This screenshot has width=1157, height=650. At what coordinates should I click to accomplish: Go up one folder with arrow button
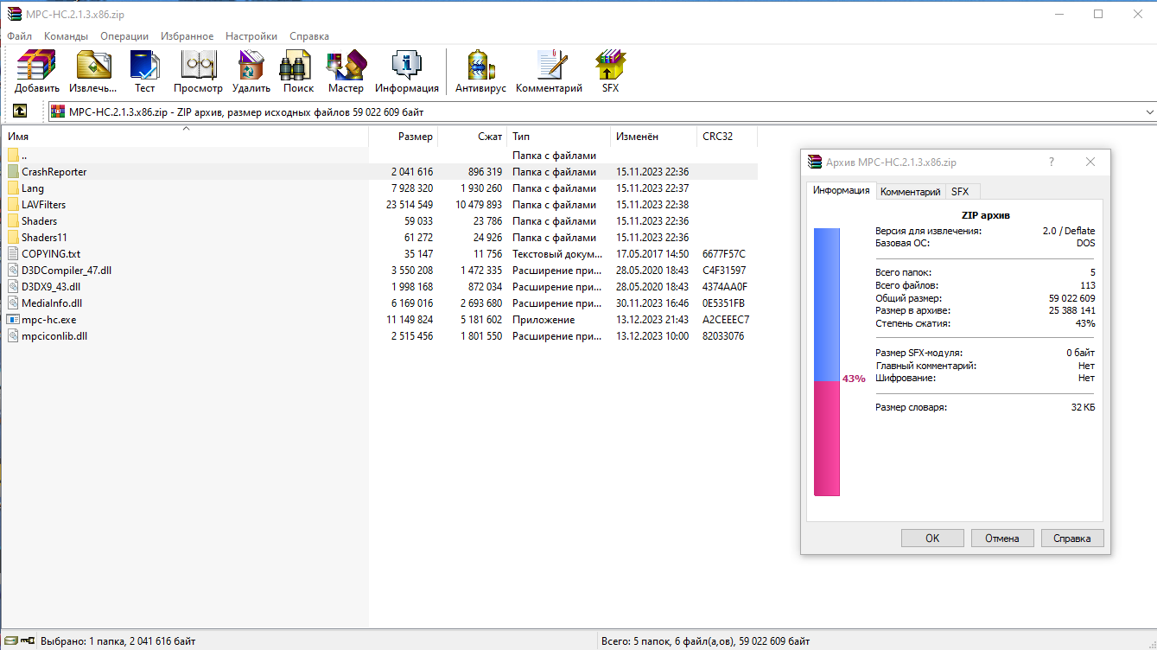point(20,112)
